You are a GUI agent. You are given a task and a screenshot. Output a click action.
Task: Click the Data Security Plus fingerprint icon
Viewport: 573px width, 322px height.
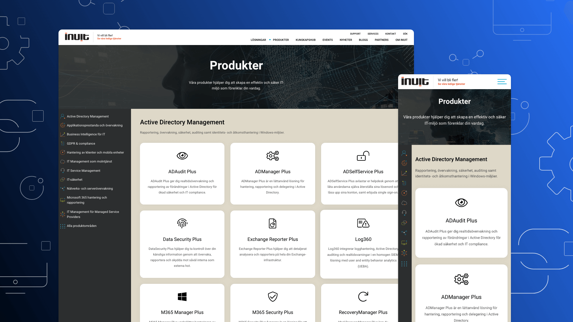click(x=182, y=223)
